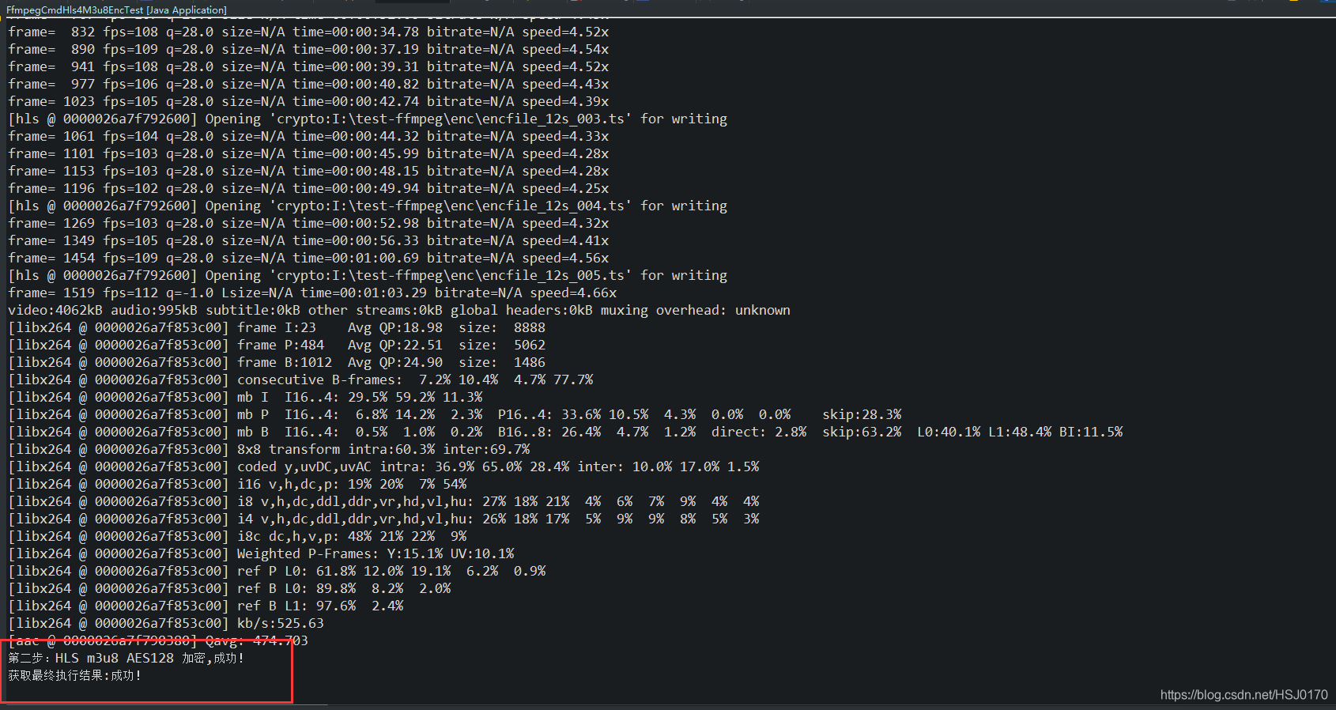Click the i16 v,h,dc,p line
Viewport: 1336px width, 710px height.
(x=237, y=484)
